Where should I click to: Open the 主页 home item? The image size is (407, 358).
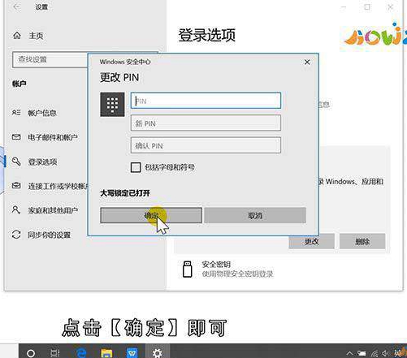click(36, 36)
